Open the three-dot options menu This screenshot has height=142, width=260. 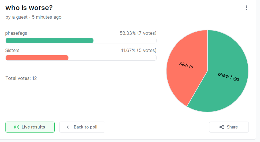(246, 8)
